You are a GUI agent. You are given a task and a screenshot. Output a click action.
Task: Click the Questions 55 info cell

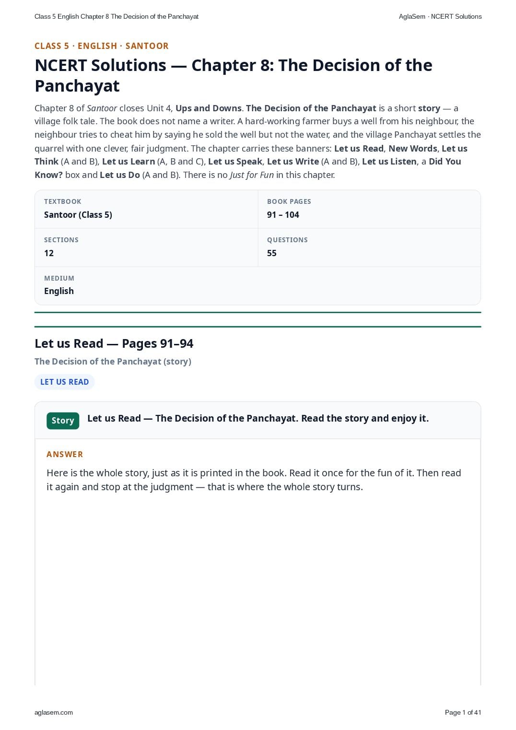(x=369, y=247)
